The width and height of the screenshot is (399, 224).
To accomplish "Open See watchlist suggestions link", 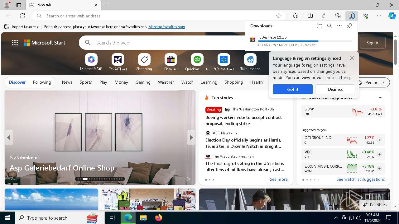I will [361, 179].
